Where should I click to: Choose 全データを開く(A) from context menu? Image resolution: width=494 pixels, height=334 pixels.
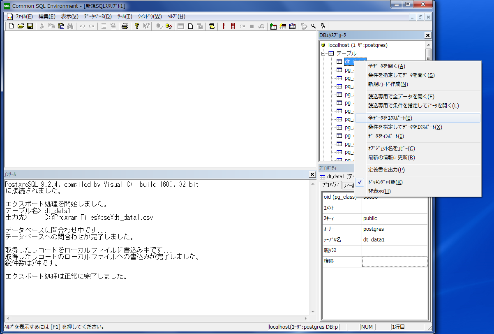pos(418,66)
